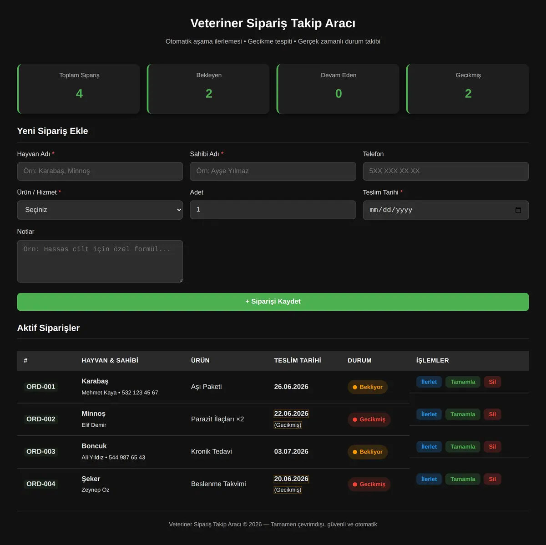Click the ORD-002 order ID
546x545 pixels.
41,419
